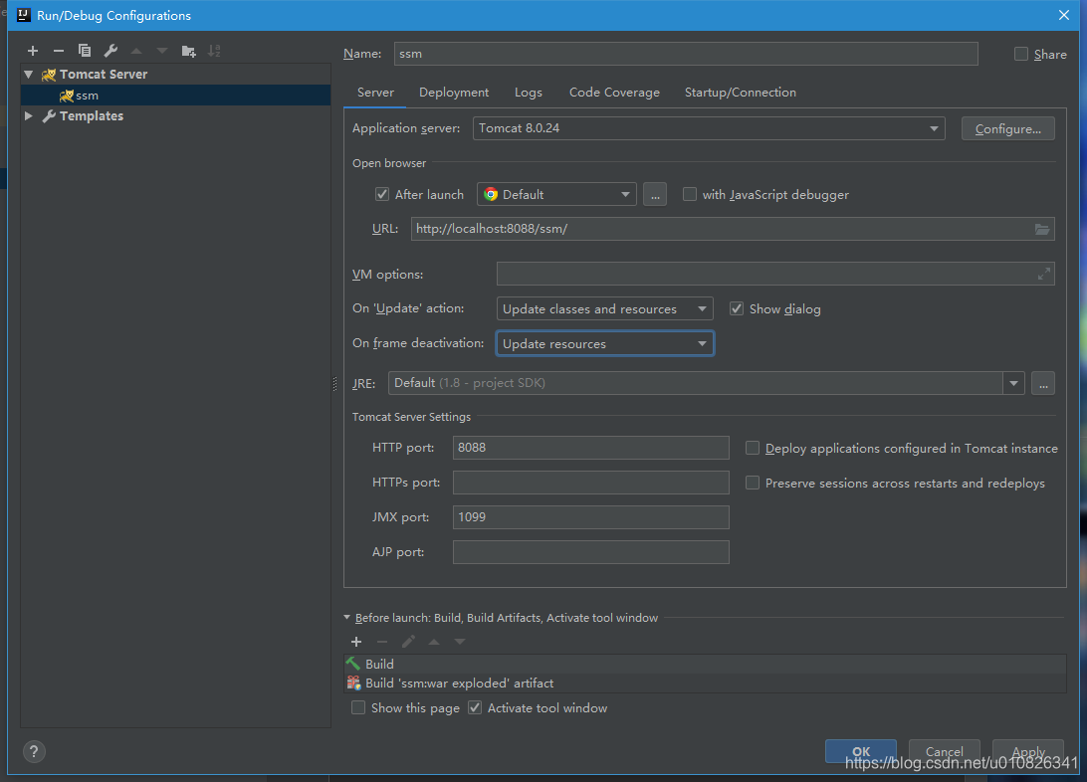Move configuration down in list
1087x782 pixels.
tap(162, 51)
